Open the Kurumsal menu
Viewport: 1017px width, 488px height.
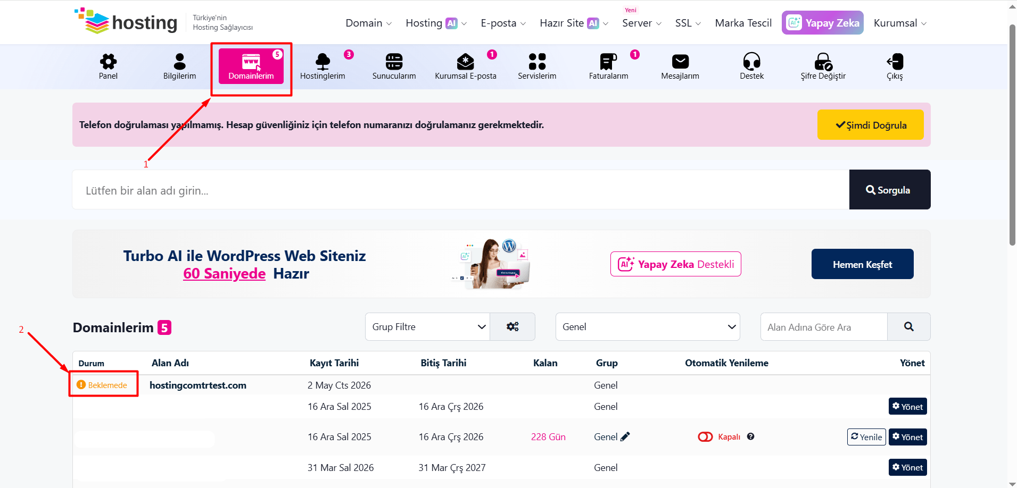coord(900,23)
